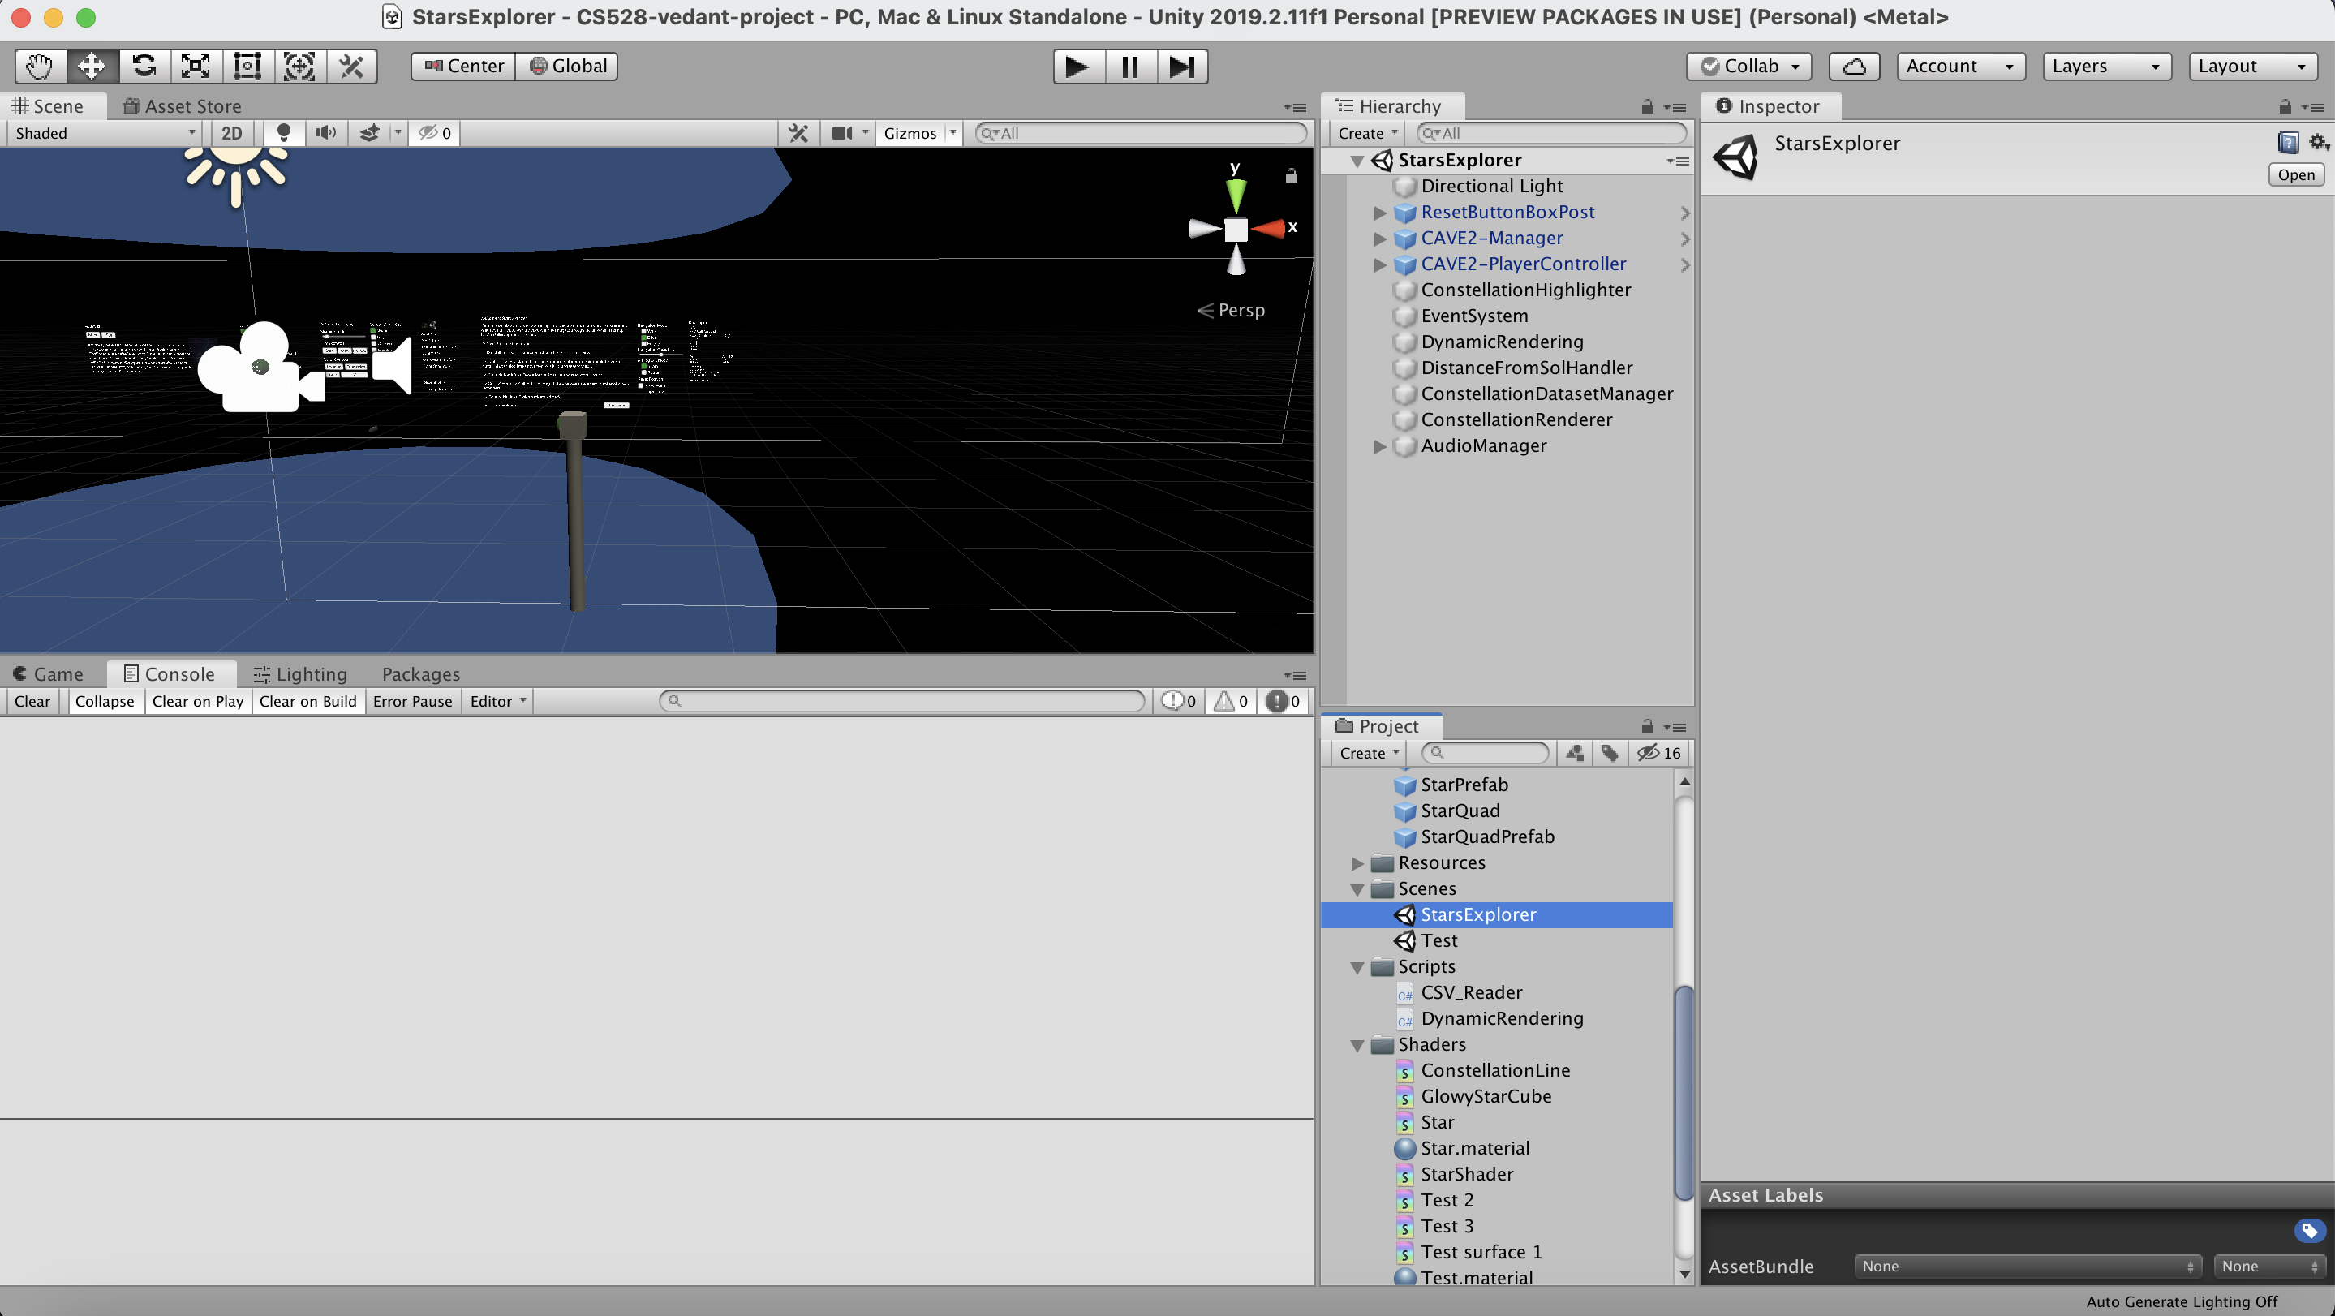Toggle scene lighting bulb icon

pyautogui.click(x=284, y=133)
